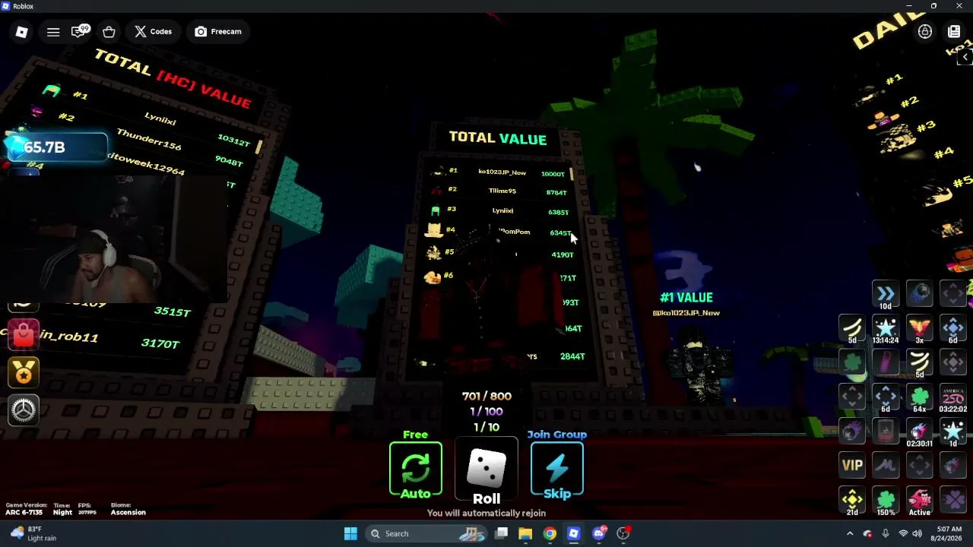
Task: Select the fiery wings boost labeled 3x
Action: click(919, 330)
